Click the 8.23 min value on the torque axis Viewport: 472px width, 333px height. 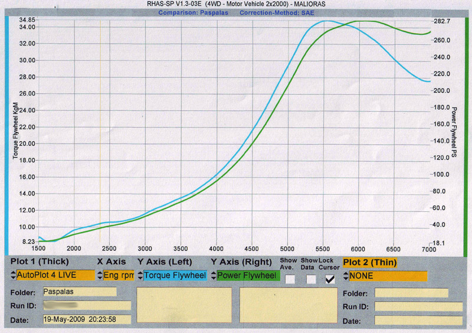(x=29, y=241)
